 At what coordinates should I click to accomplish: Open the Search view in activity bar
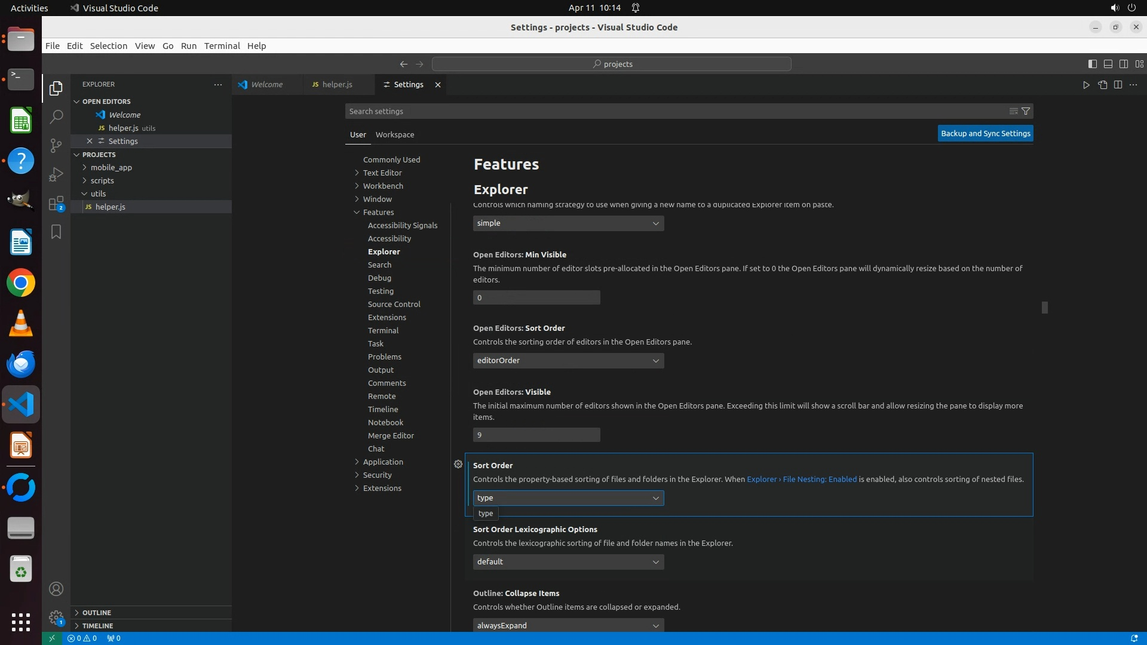(x=56, y=116)
